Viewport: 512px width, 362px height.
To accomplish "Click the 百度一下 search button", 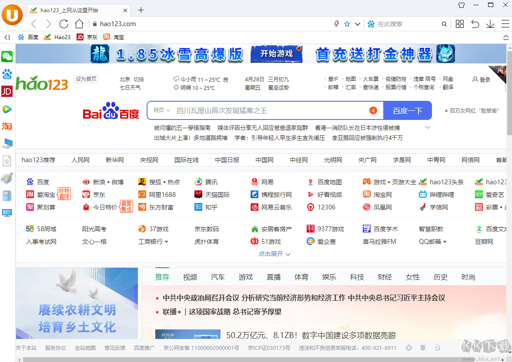I will coord(407,110).
